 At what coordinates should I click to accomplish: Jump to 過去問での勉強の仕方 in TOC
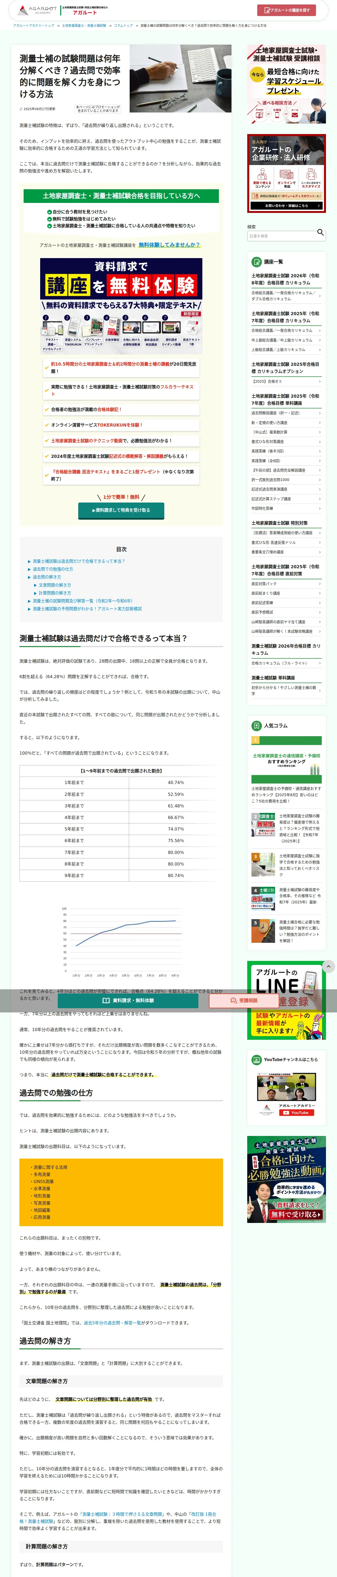pos(52,569)
